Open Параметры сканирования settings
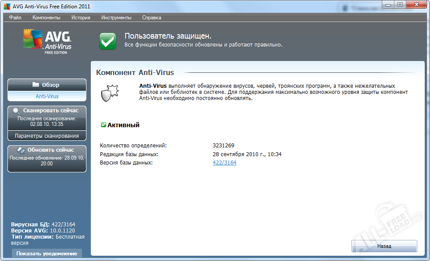The image size is (430, 261). tap(47, 136)
